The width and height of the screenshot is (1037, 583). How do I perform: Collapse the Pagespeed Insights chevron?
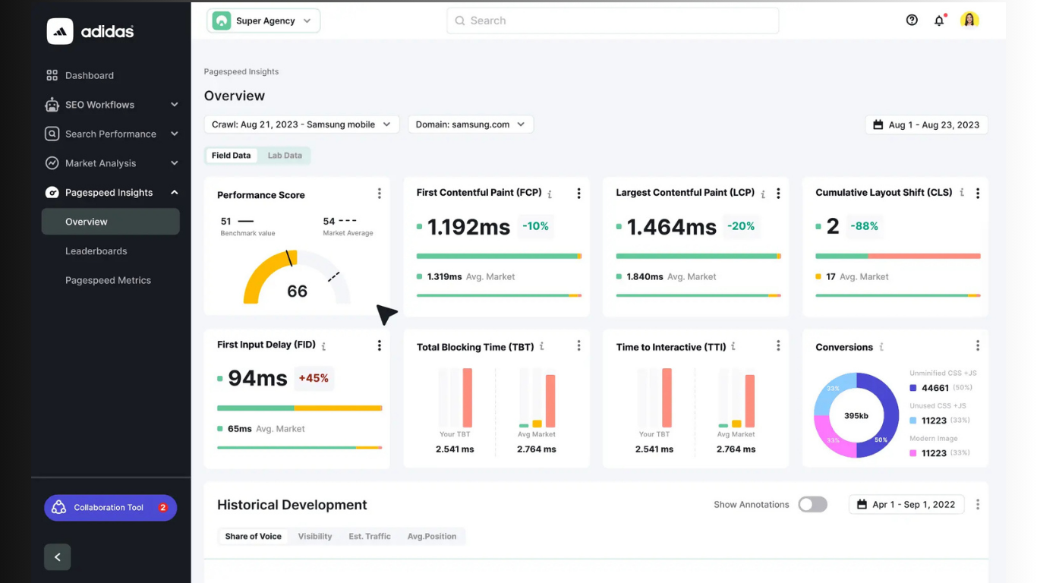(x=175, y=193)
